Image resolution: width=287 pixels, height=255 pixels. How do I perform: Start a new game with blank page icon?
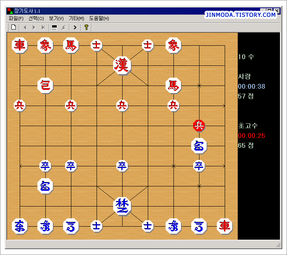13,28
